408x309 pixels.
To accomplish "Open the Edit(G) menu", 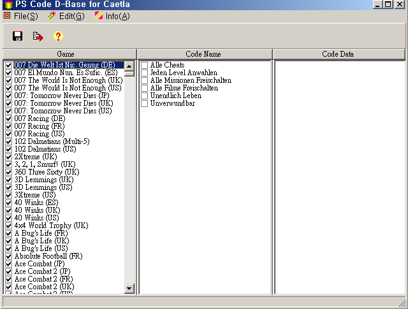I will [x=66, y=16].
